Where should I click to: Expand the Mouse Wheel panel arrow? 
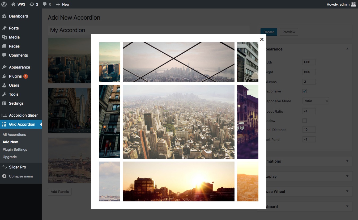pyautogui.click(x=347, y=191)
